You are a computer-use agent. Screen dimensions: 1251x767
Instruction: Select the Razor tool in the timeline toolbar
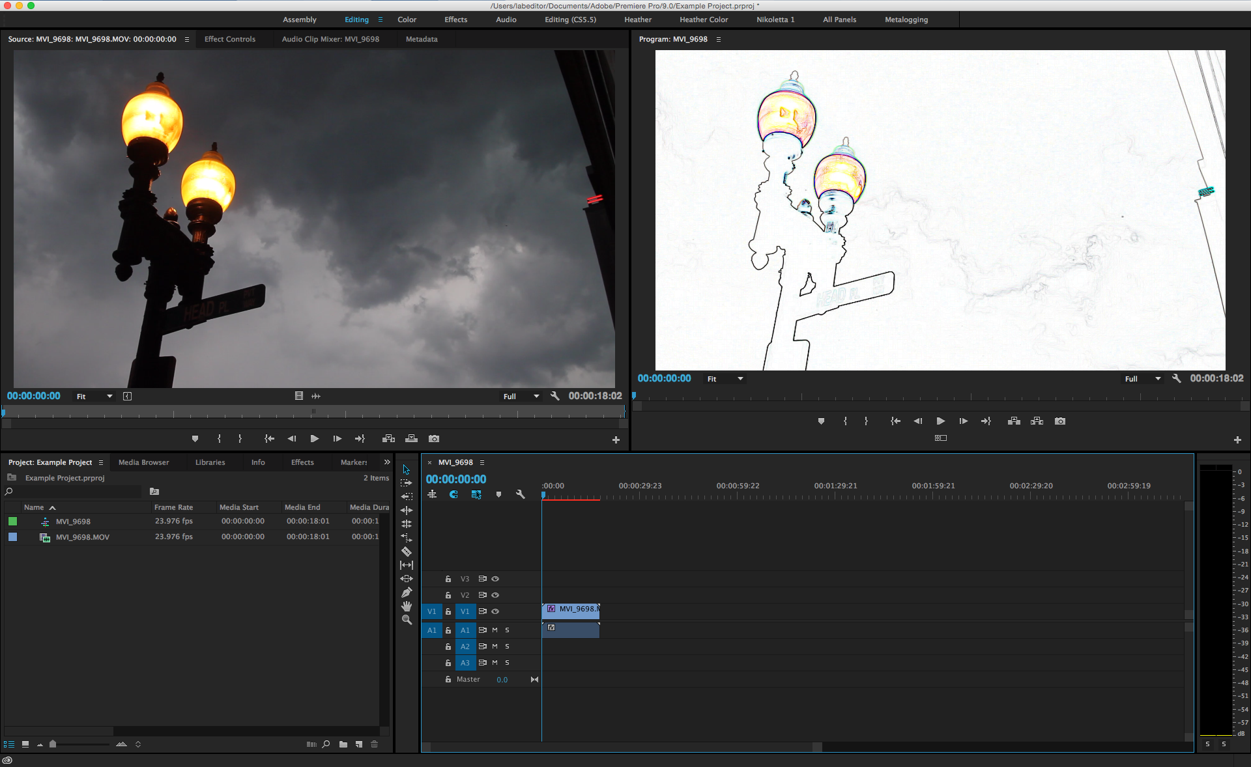click(407, 551)
